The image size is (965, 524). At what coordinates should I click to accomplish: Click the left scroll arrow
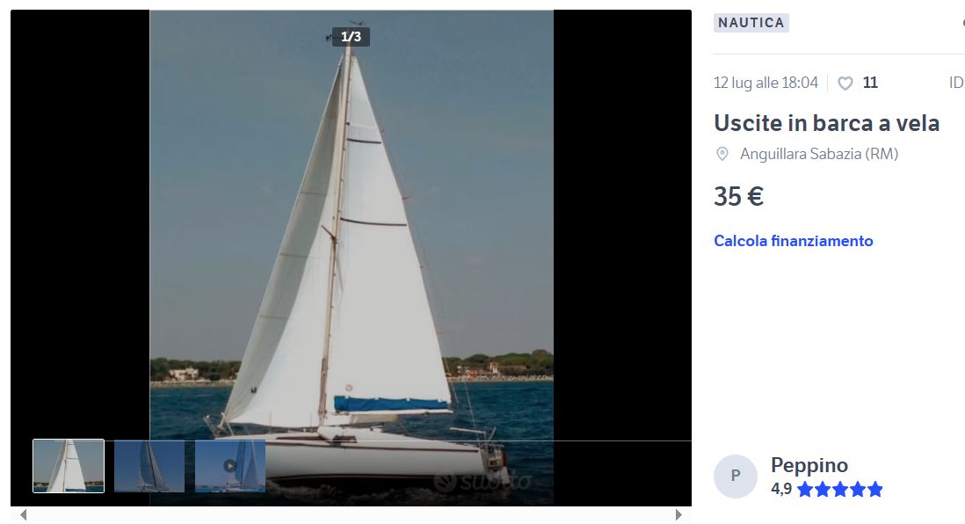[24, 514]
